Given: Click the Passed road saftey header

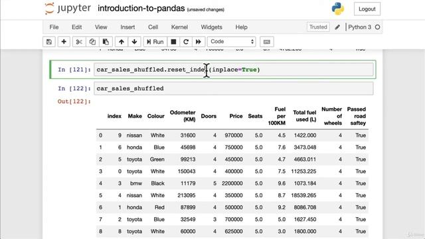Looking at the screenshot, I should click(x=357, y=116).
